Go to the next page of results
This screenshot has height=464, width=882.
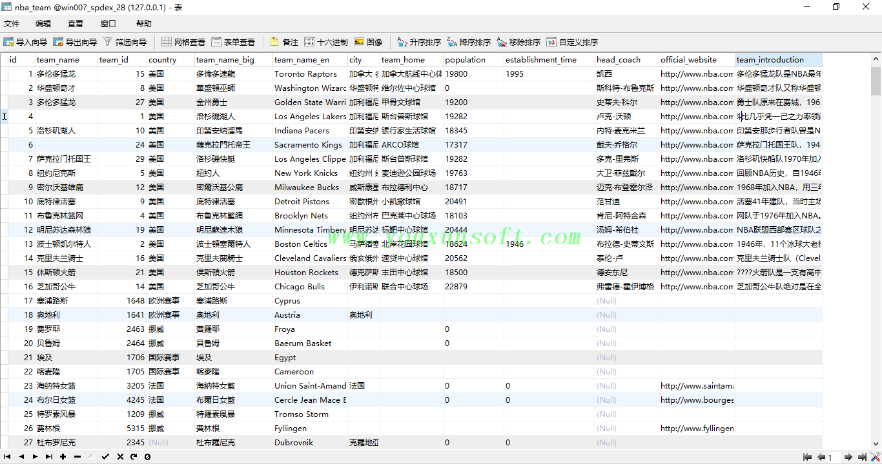[x=849, y=457]
